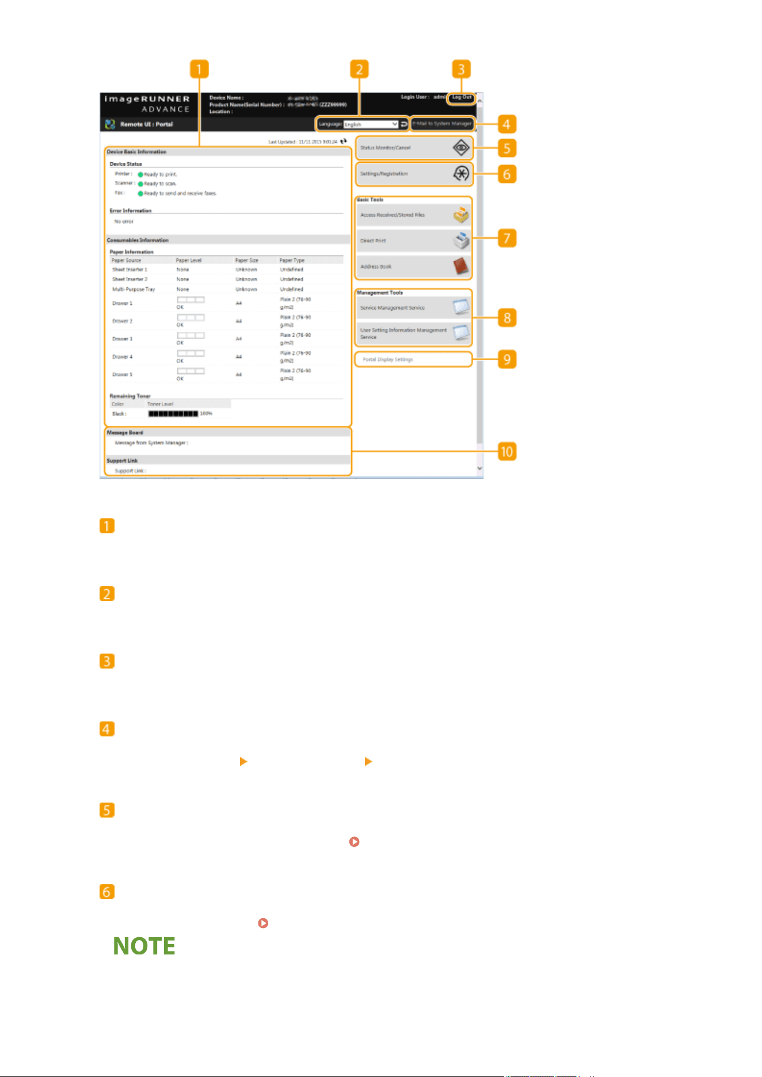The image size is (762, 1077).
Task: Click the Device Name label in header
Action: pyautogui.click(x=226, y=98)
